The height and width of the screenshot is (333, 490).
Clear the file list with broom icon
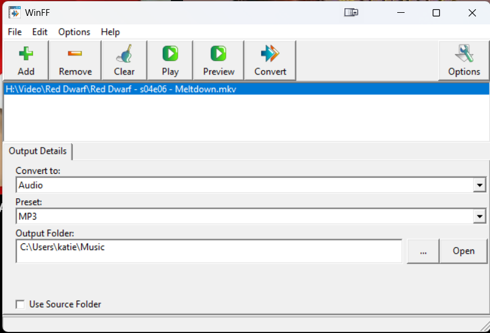coord(124,55)
